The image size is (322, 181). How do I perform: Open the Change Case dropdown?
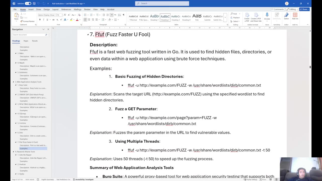click(73, 15)
